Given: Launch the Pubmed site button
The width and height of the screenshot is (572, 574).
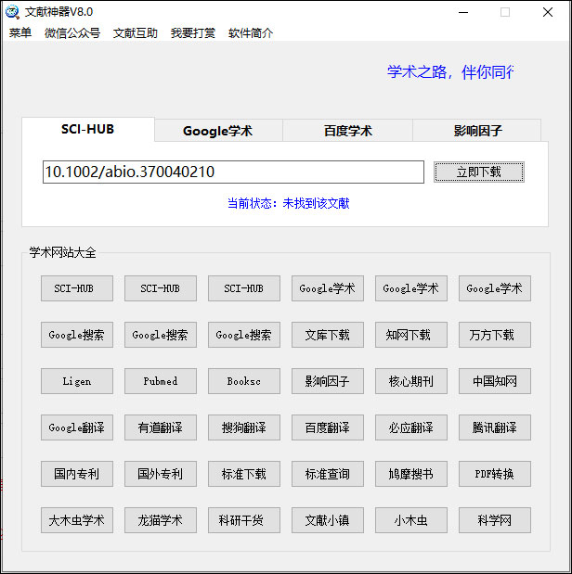Looking at the screenshot, I should (161, 381).
